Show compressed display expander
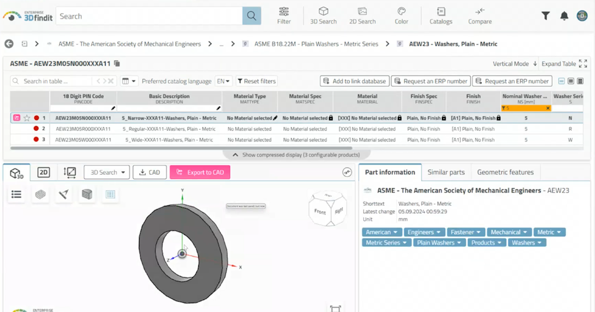This screenshot has width=595, height=312. (296, 155)
